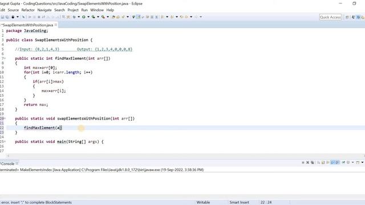Click the green Run button icon

(x=84, y=17)
